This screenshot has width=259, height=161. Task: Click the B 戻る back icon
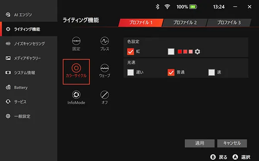213,157
